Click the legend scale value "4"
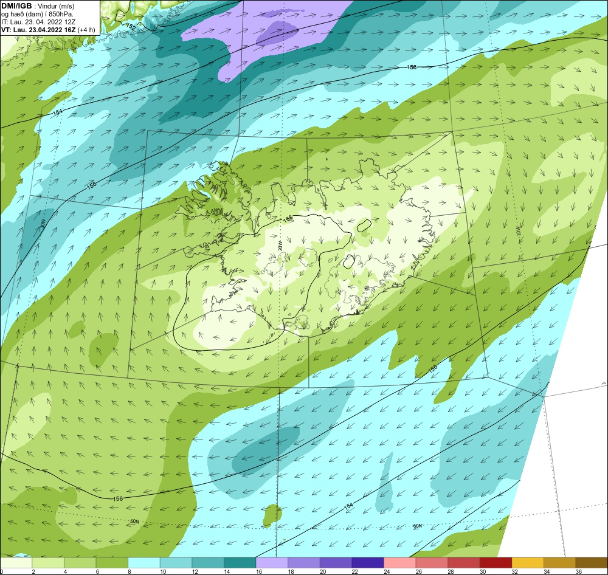The image size is (608, 575). [x=65, y=571]
